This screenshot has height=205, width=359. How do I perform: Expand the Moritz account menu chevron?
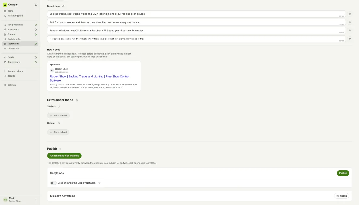pyautogui.click(x=36, y=200)
